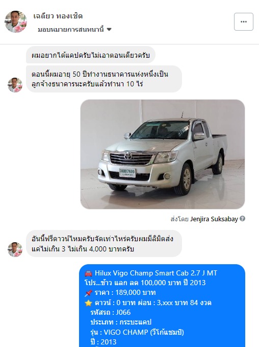Image resolution: width=259 pixels, height=347 pixels.
Task: Expand the มอบหมายการสนทนานี้ dropdown arrow
Action: (x=109, y=29)
